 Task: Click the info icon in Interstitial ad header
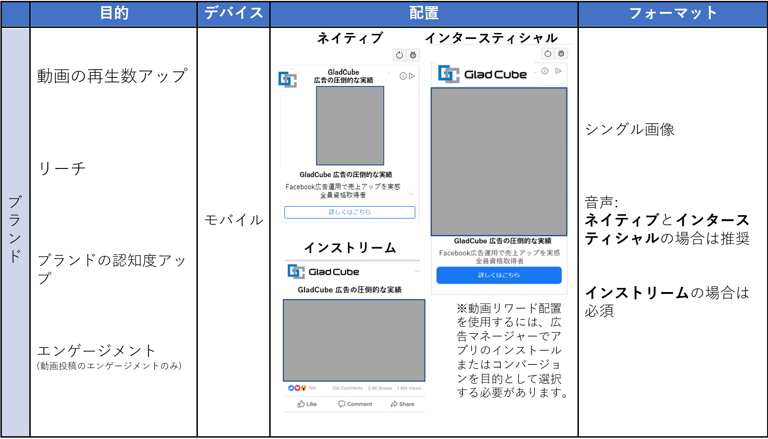[x=545, y=71]
